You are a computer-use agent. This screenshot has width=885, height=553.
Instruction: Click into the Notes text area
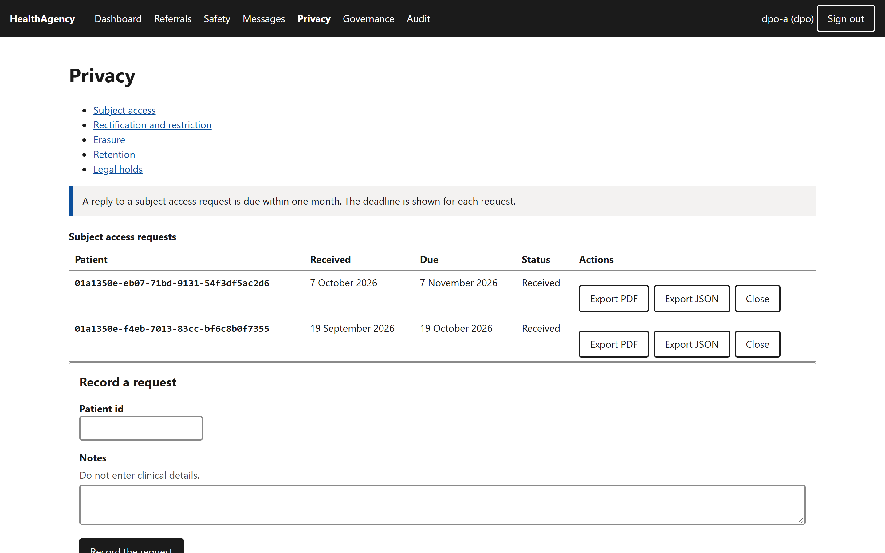(x=442, y=505)
